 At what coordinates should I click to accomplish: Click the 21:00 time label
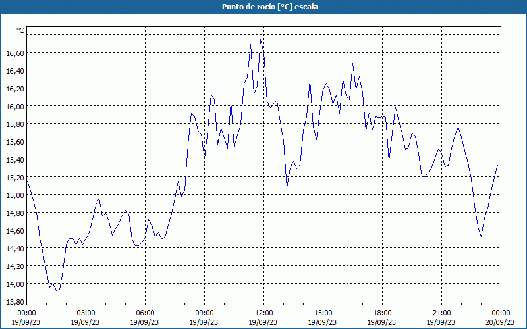441,313
